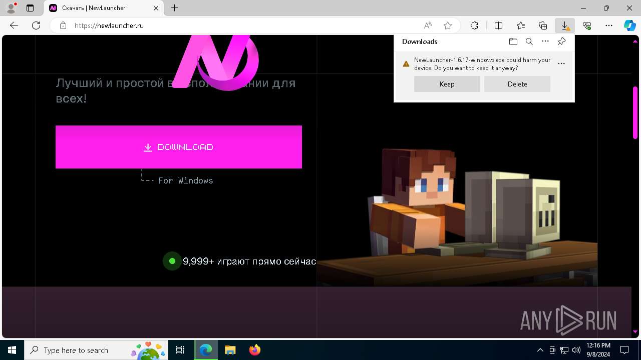The height and width of the screenshot is (360, 641).
Task: Refresh the newlauncher.ru page
Action: point(36,25)
